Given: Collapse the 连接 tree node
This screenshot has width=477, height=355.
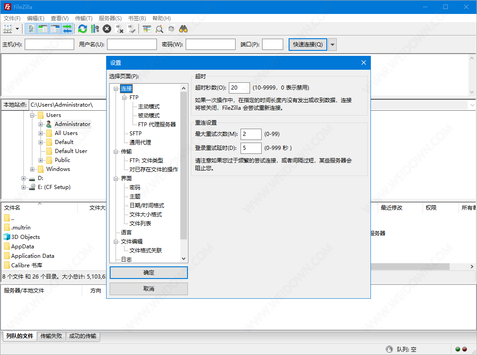Looking at the screenshot, I should 116,89.
